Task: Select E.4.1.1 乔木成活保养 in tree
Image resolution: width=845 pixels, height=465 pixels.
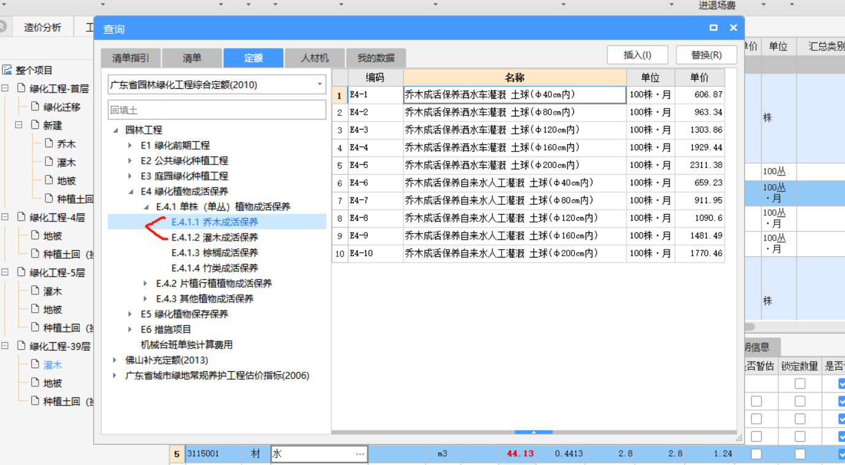Action: 215,222
